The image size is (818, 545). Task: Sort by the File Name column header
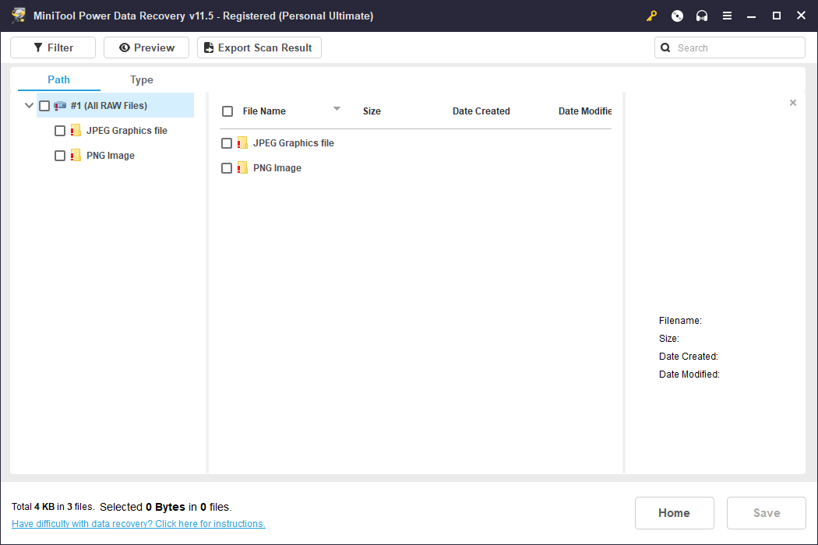coord(264,111)
